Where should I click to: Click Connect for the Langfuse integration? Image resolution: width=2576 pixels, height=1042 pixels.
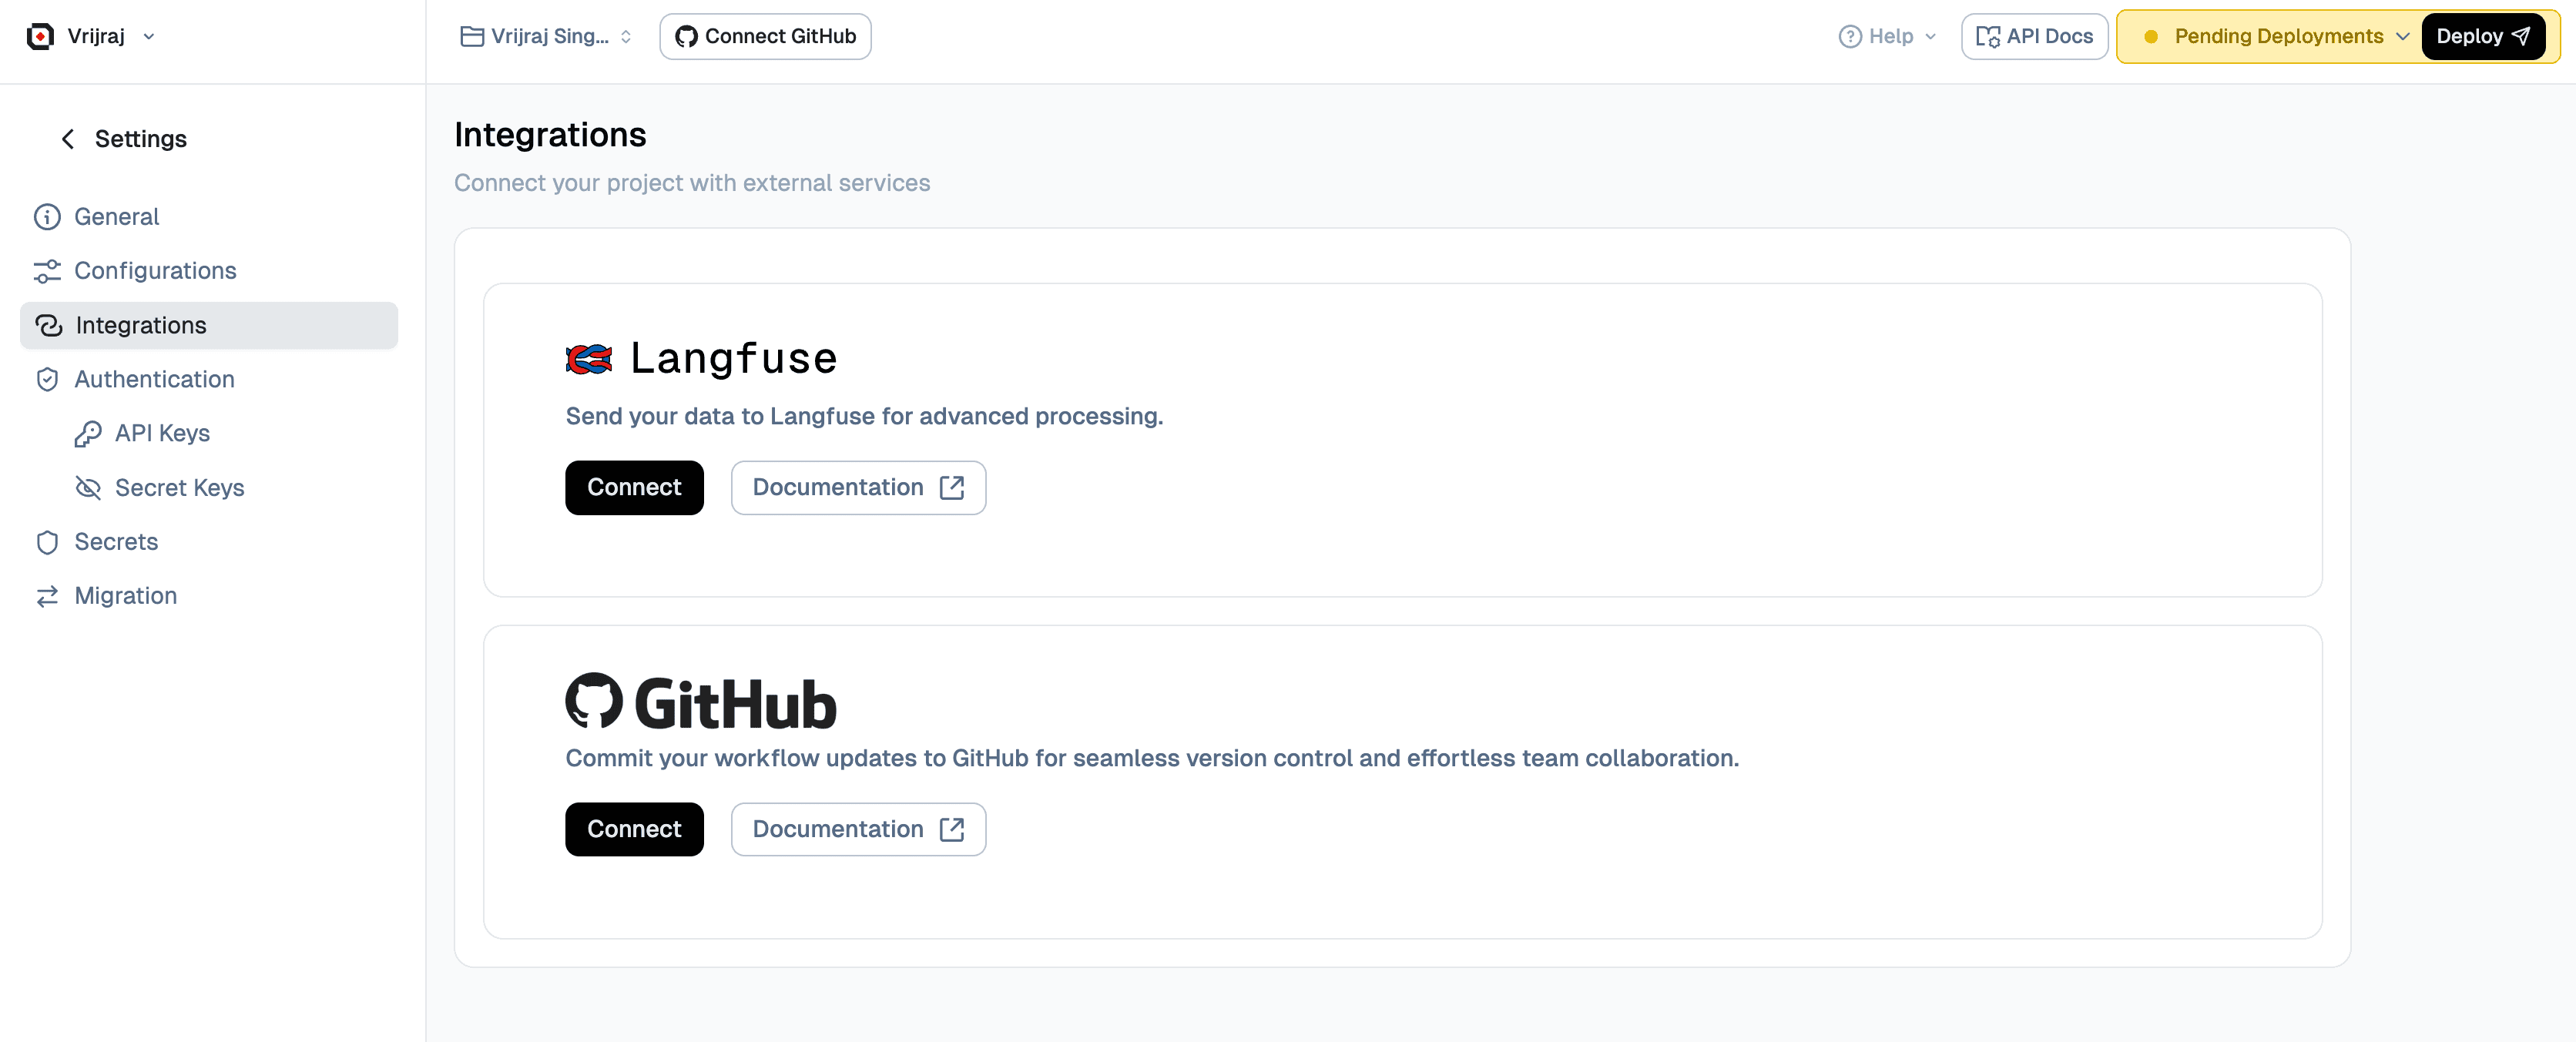[634, 487]
